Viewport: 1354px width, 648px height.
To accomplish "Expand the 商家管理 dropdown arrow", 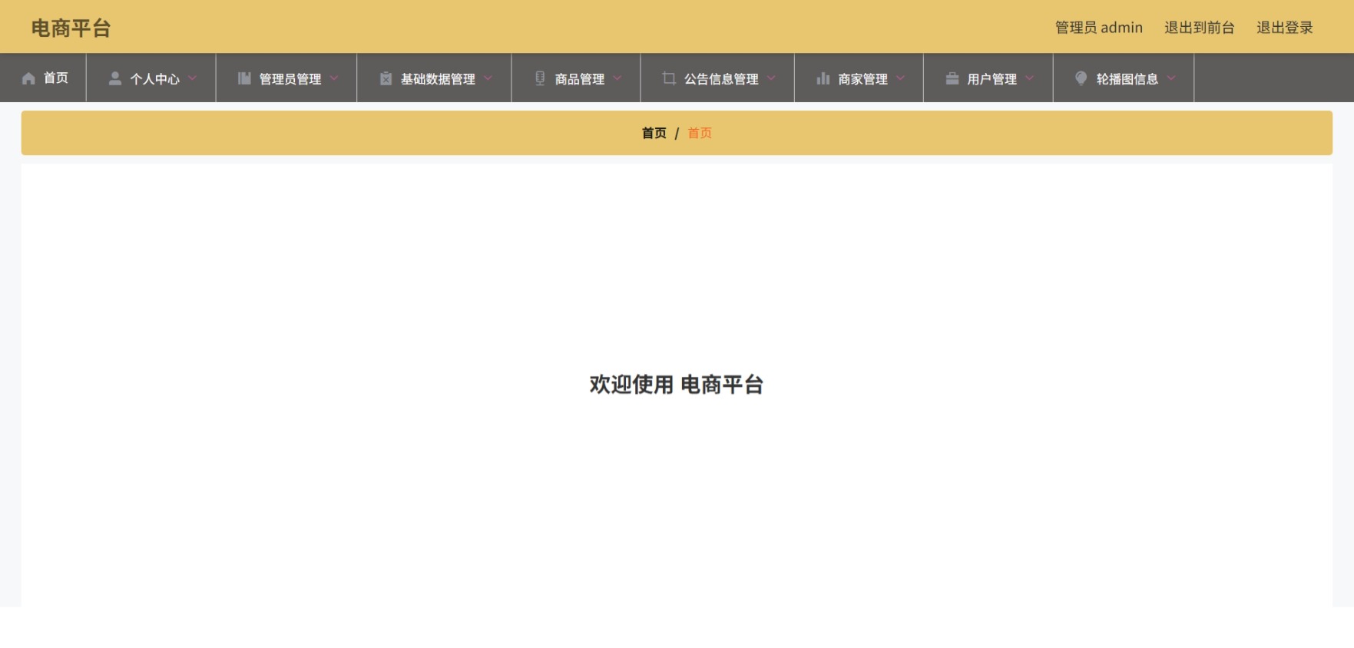I will click(900, 78).
